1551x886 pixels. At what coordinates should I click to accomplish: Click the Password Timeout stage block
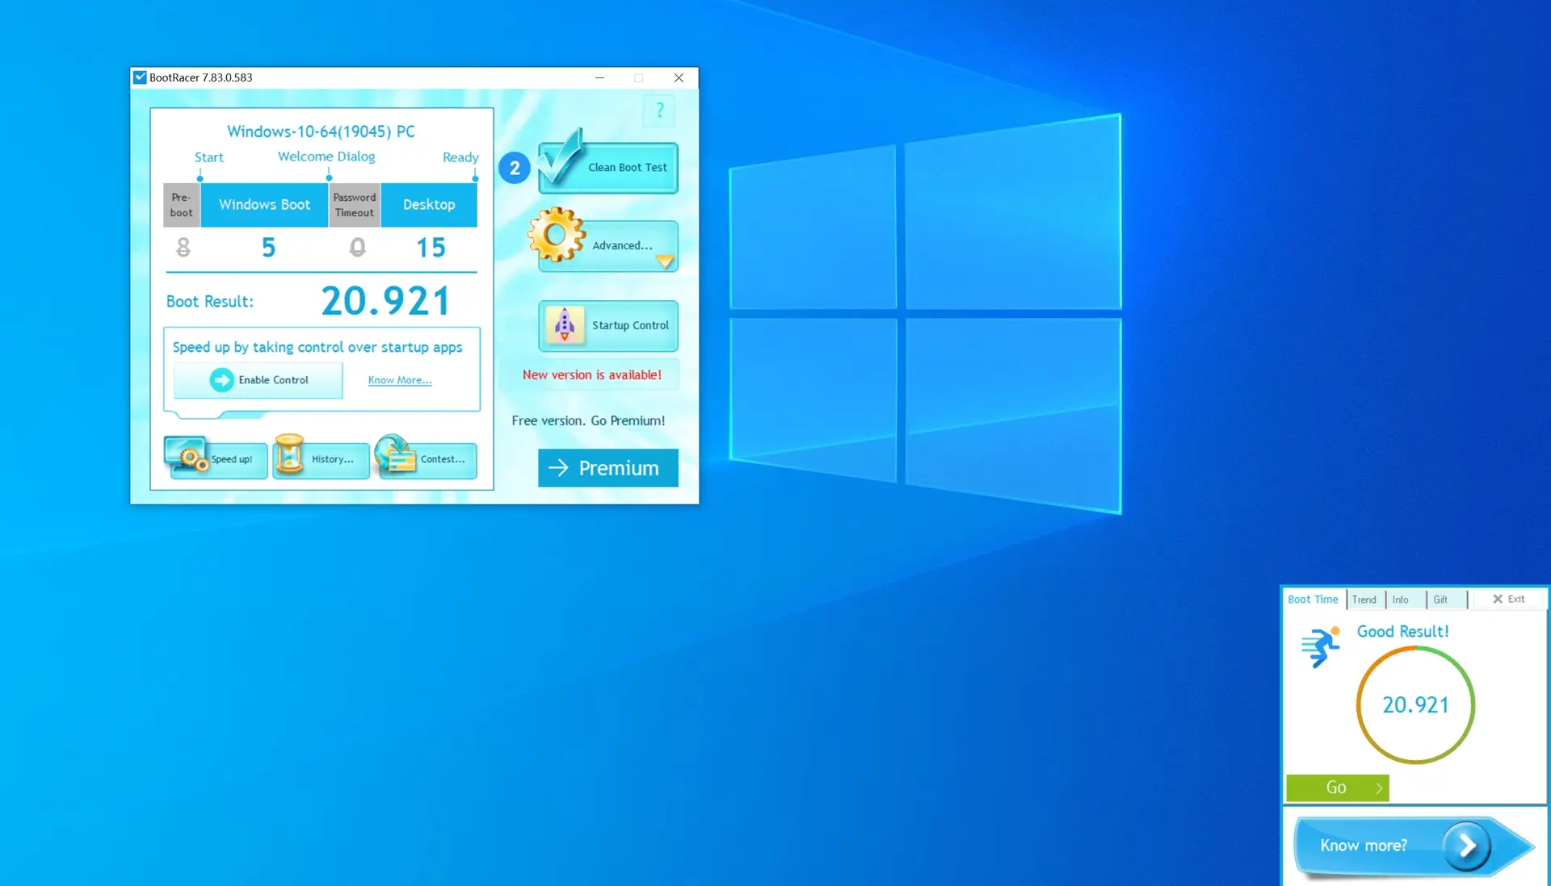[355, 205]
